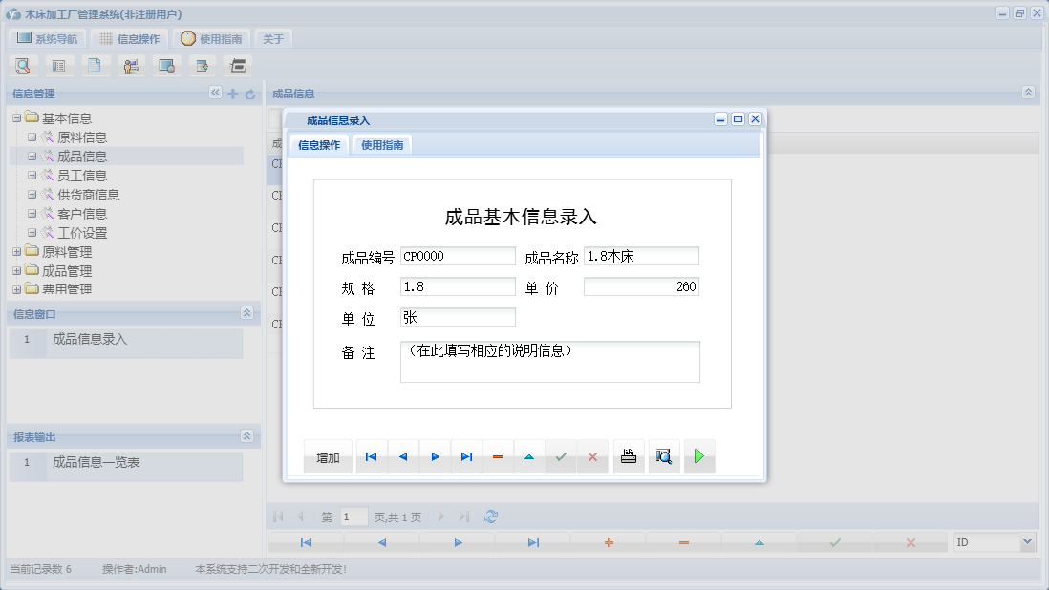Screen dimensions: 1049x590
Task: Click the print icon in the entry dialog
Action: pyautogui.click(x=628, y=456)
